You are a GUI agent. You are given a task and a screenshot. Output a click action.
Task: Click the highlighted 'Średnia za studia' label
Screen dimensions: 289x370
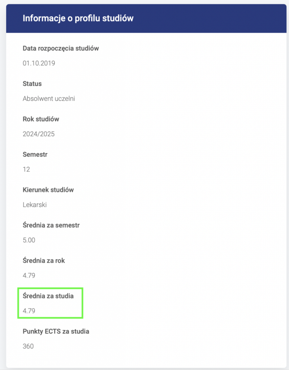(48, 296)
